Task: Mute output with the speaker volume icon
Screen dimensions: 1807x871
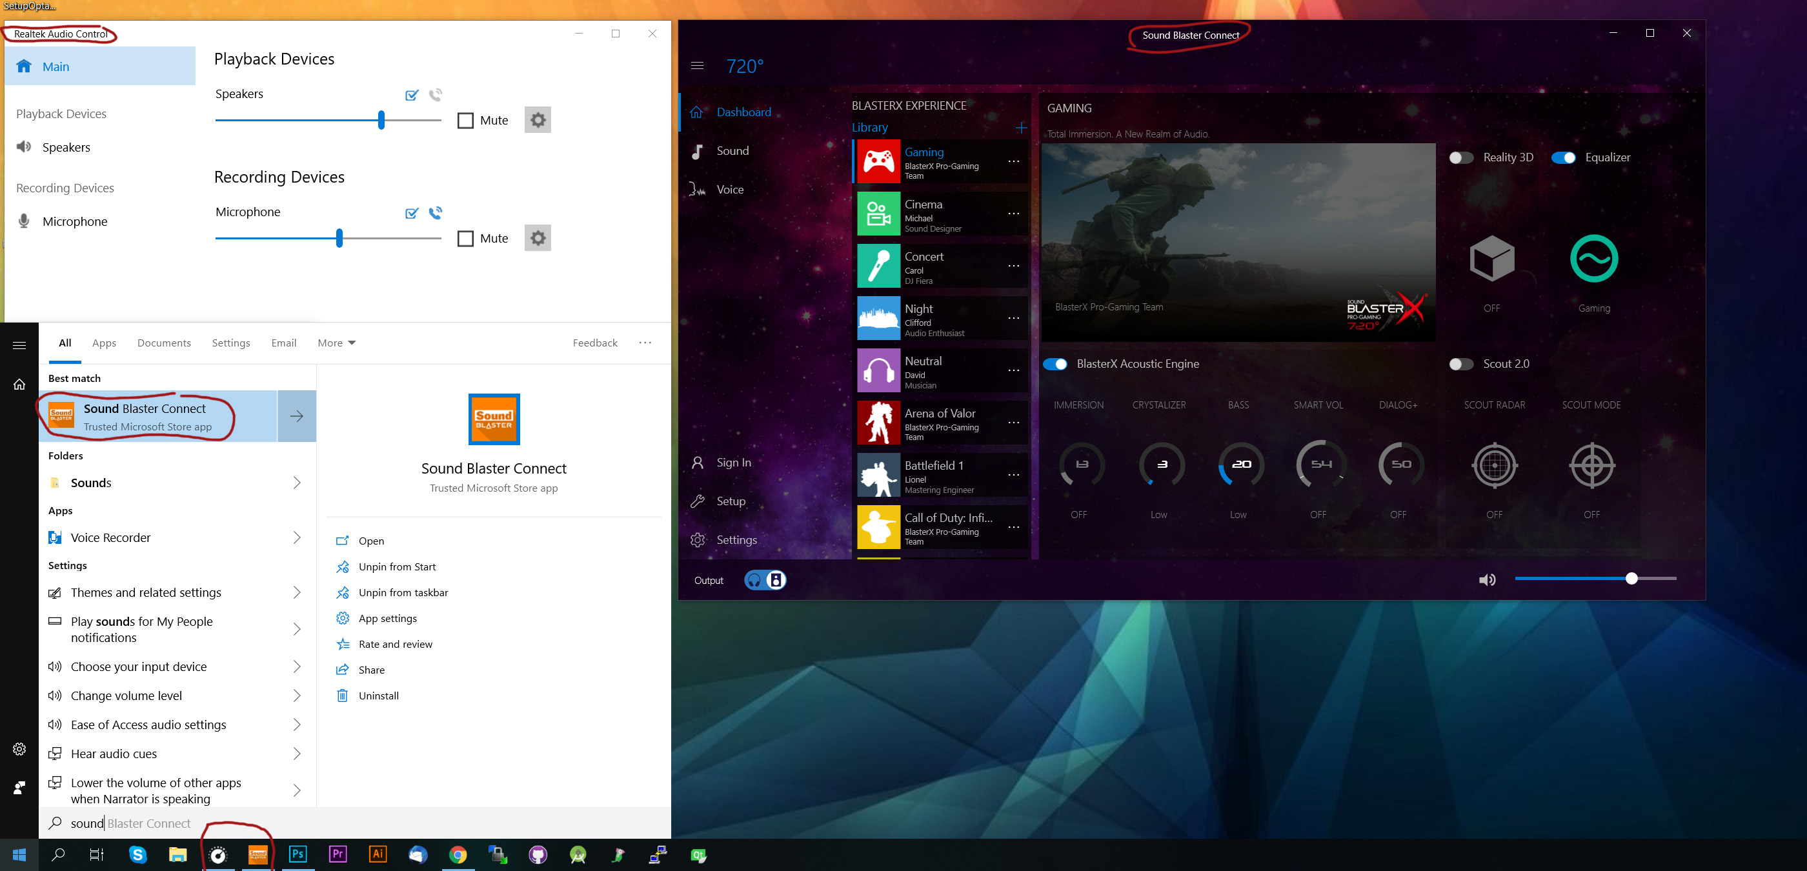Action: click(1487, 580)
